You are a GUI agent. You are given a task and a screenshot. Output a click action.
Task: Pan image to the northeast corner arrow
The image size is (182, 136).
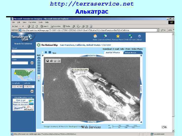coord(141,56)
